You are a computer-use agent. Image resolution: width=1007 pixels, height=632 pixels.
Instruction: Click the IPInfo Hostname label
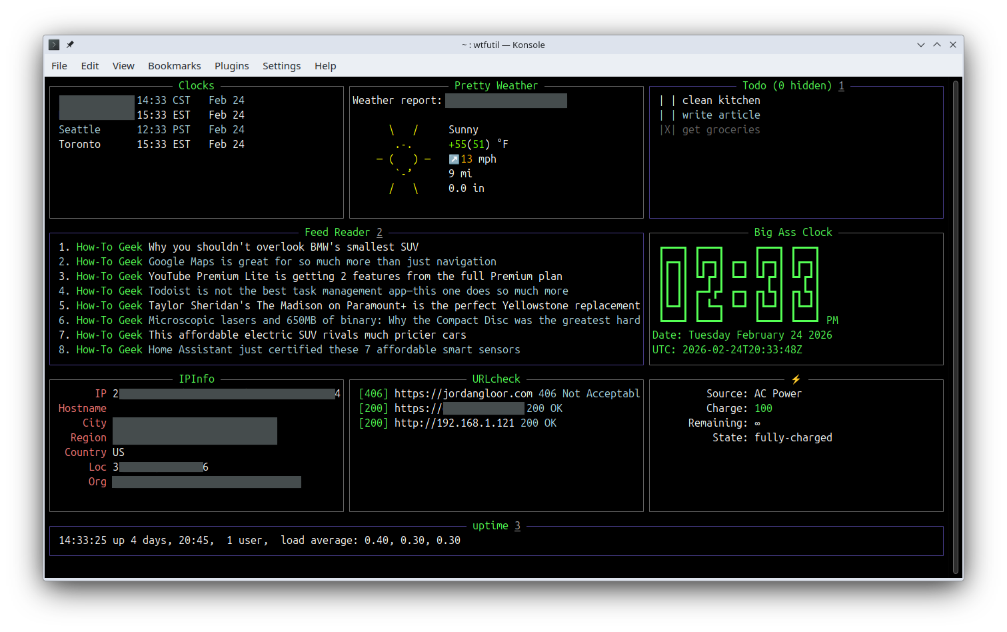pyautogui.click(x=82, y=408)
